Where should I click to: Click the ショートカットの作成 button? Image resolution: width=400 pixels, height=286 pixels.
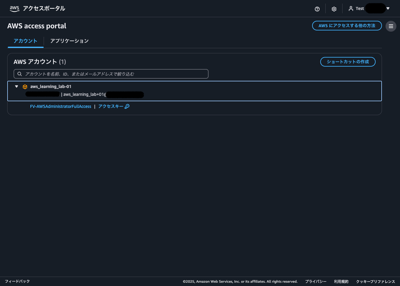(x=348, y=62)
